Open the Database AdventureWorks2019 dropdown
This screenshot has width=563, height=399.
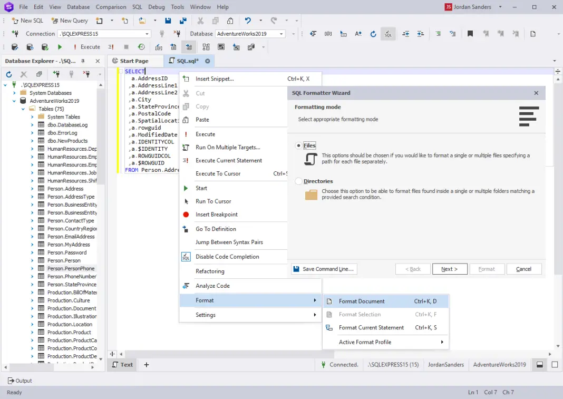[x=281, y=34]
